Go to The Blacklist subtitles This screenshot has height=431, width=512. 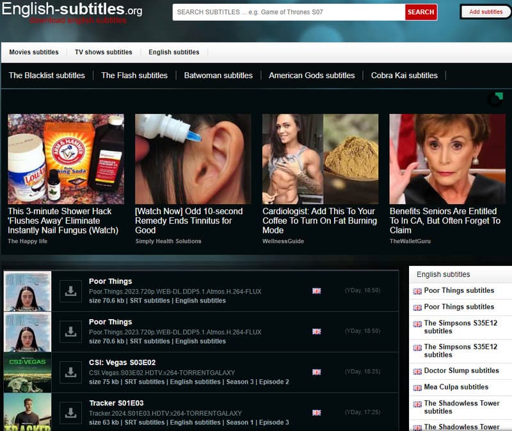[47, 75]
